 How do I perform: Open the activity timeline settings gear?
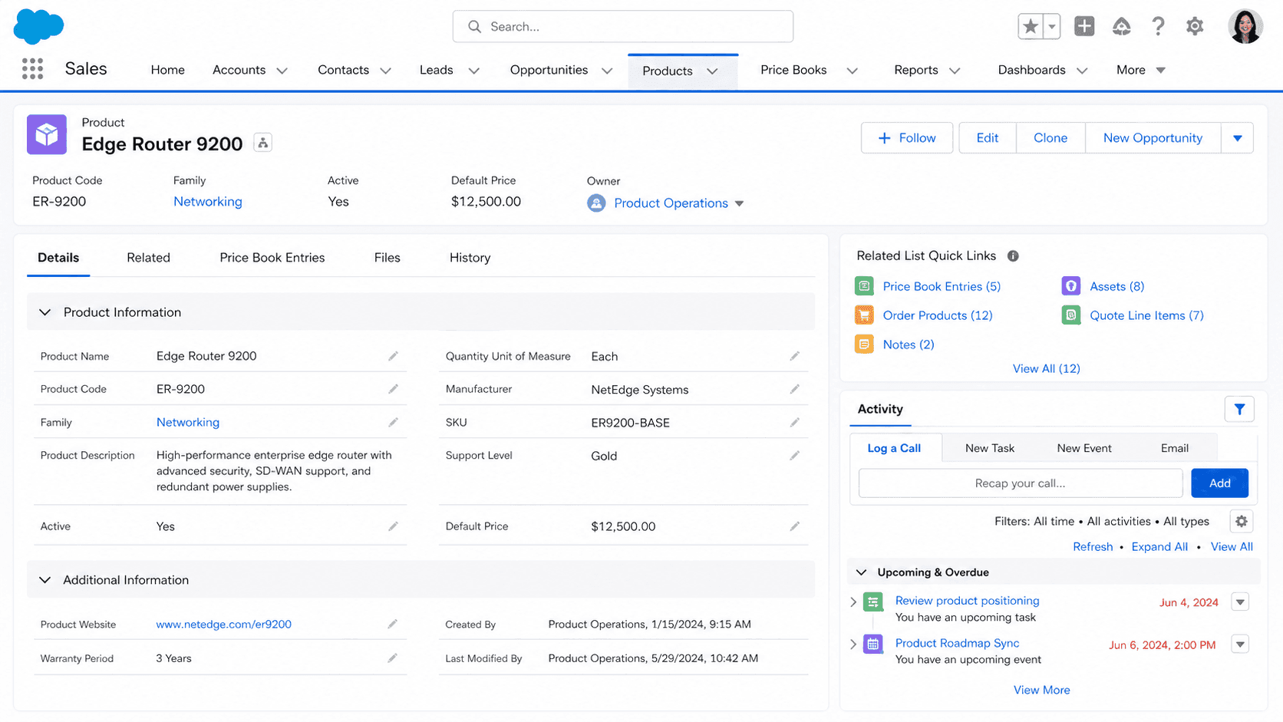[1241, 522]
